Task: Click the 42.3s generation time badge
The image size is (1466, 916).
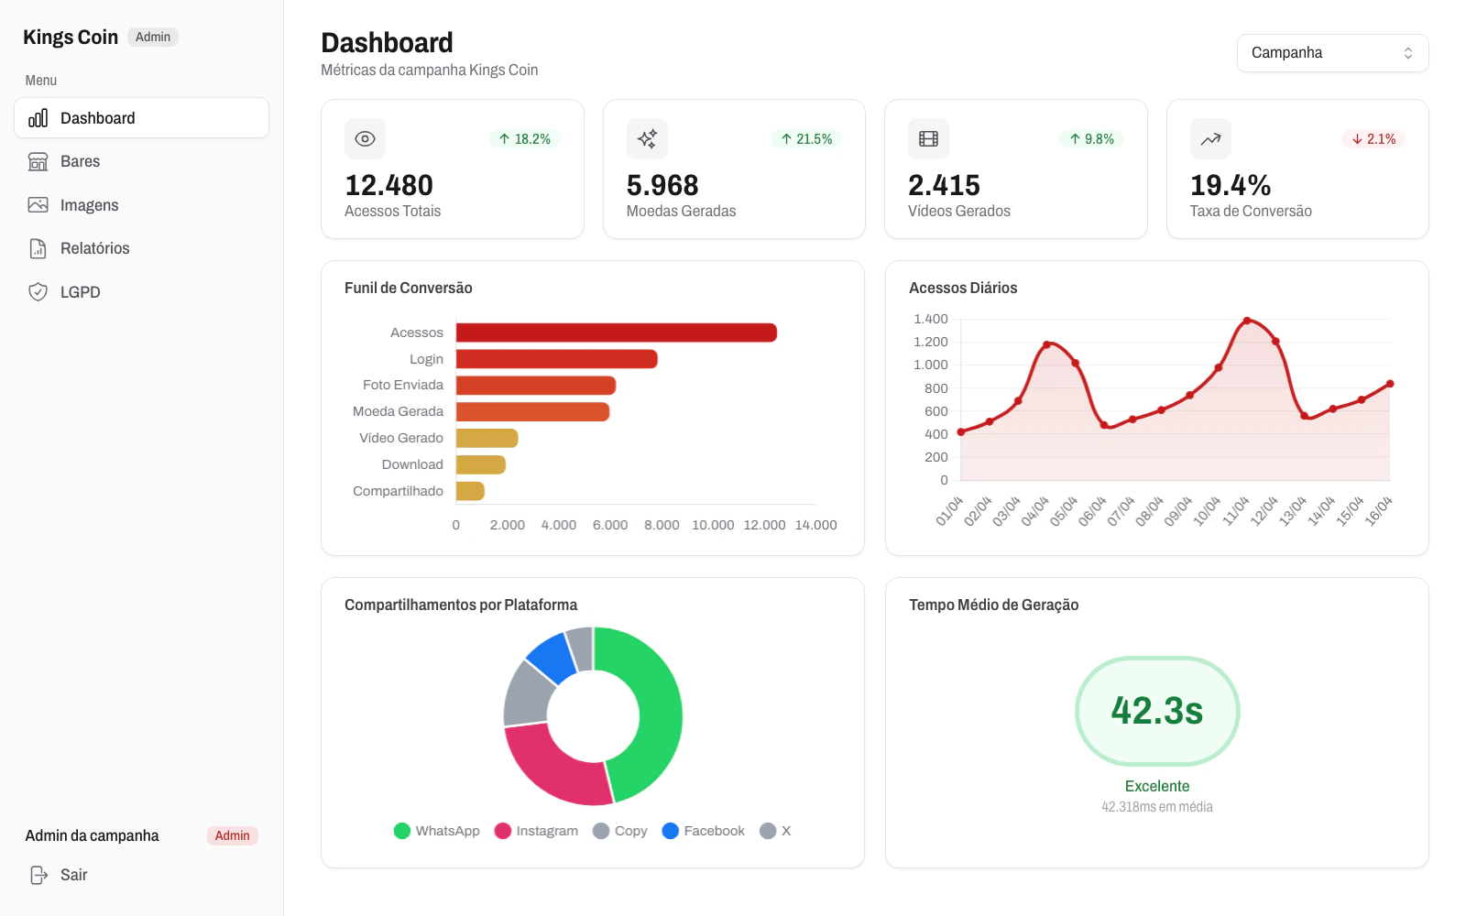Action: (x=1157, y=712)
